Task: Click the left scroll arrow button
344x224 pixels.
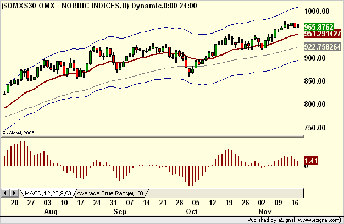Action: pyautogui.click(x=5, y=193)
